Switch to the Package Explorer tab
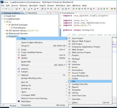This screenshot has height=108, width=117. [12, 13]
